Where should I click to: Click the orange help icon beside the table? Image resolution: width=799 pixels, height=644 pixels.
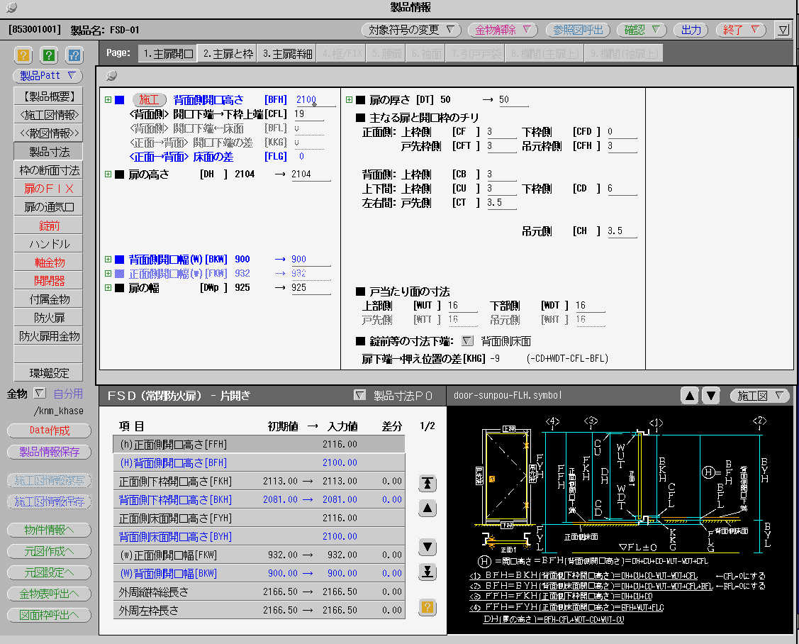click(427, 607)
